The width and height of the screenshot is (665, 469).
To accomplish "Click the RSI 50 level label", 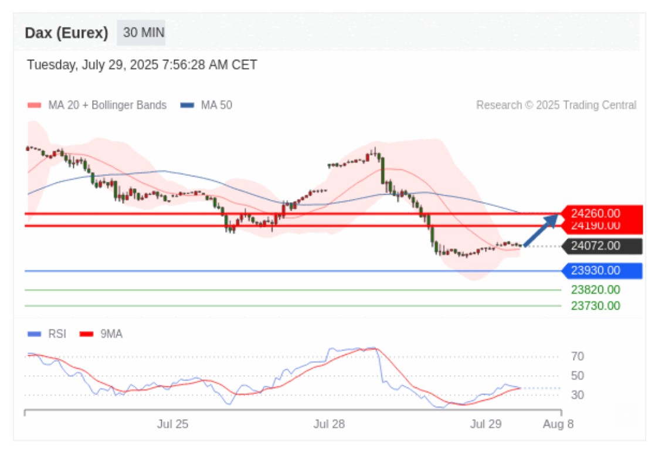I will pos(578,376).
